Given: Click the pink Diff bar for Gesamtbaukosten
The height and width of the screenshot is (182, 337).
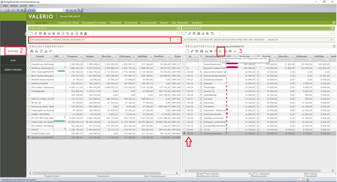Looking at the screenshot, I should [x=232, y=64].
